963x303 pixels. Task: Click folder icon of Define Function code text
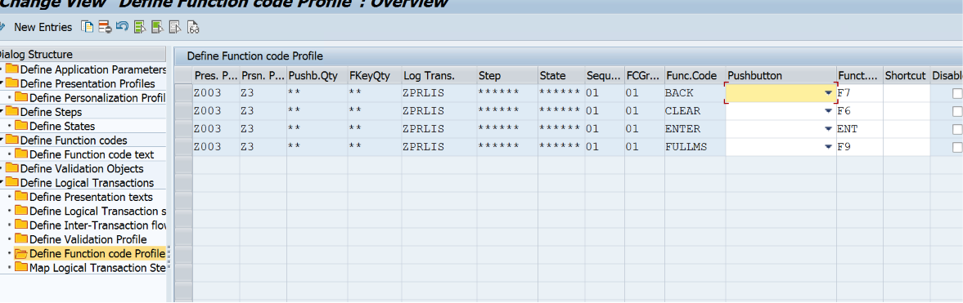[x=21, y=154]
